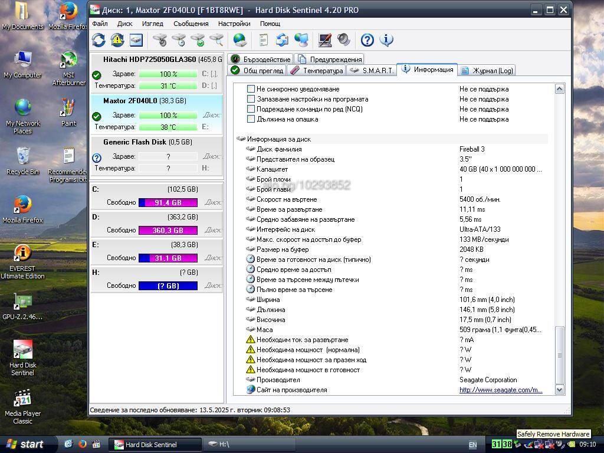Click the scroll up arrow in info panel
Viewport: 604px width, 453px height.
click(560, 89)
